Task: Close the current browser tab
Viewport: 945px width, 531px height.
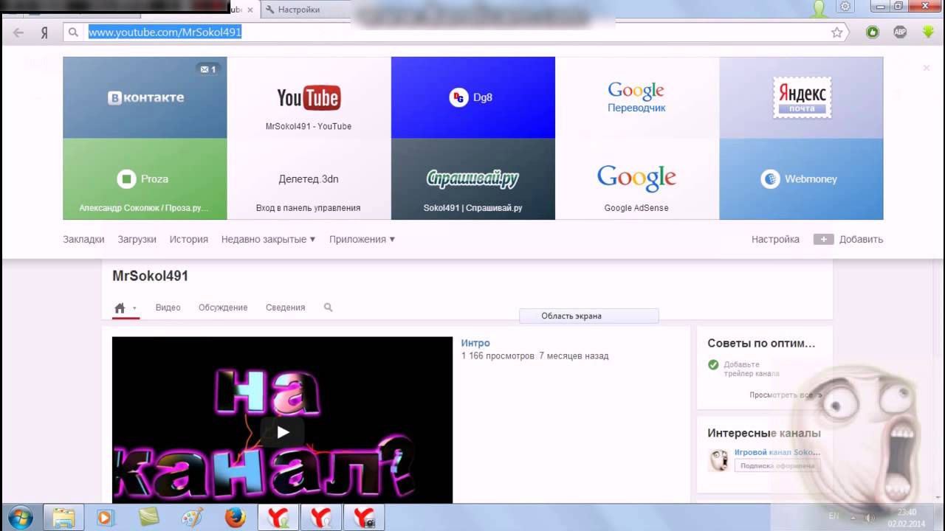Action: tap(250, 10)
